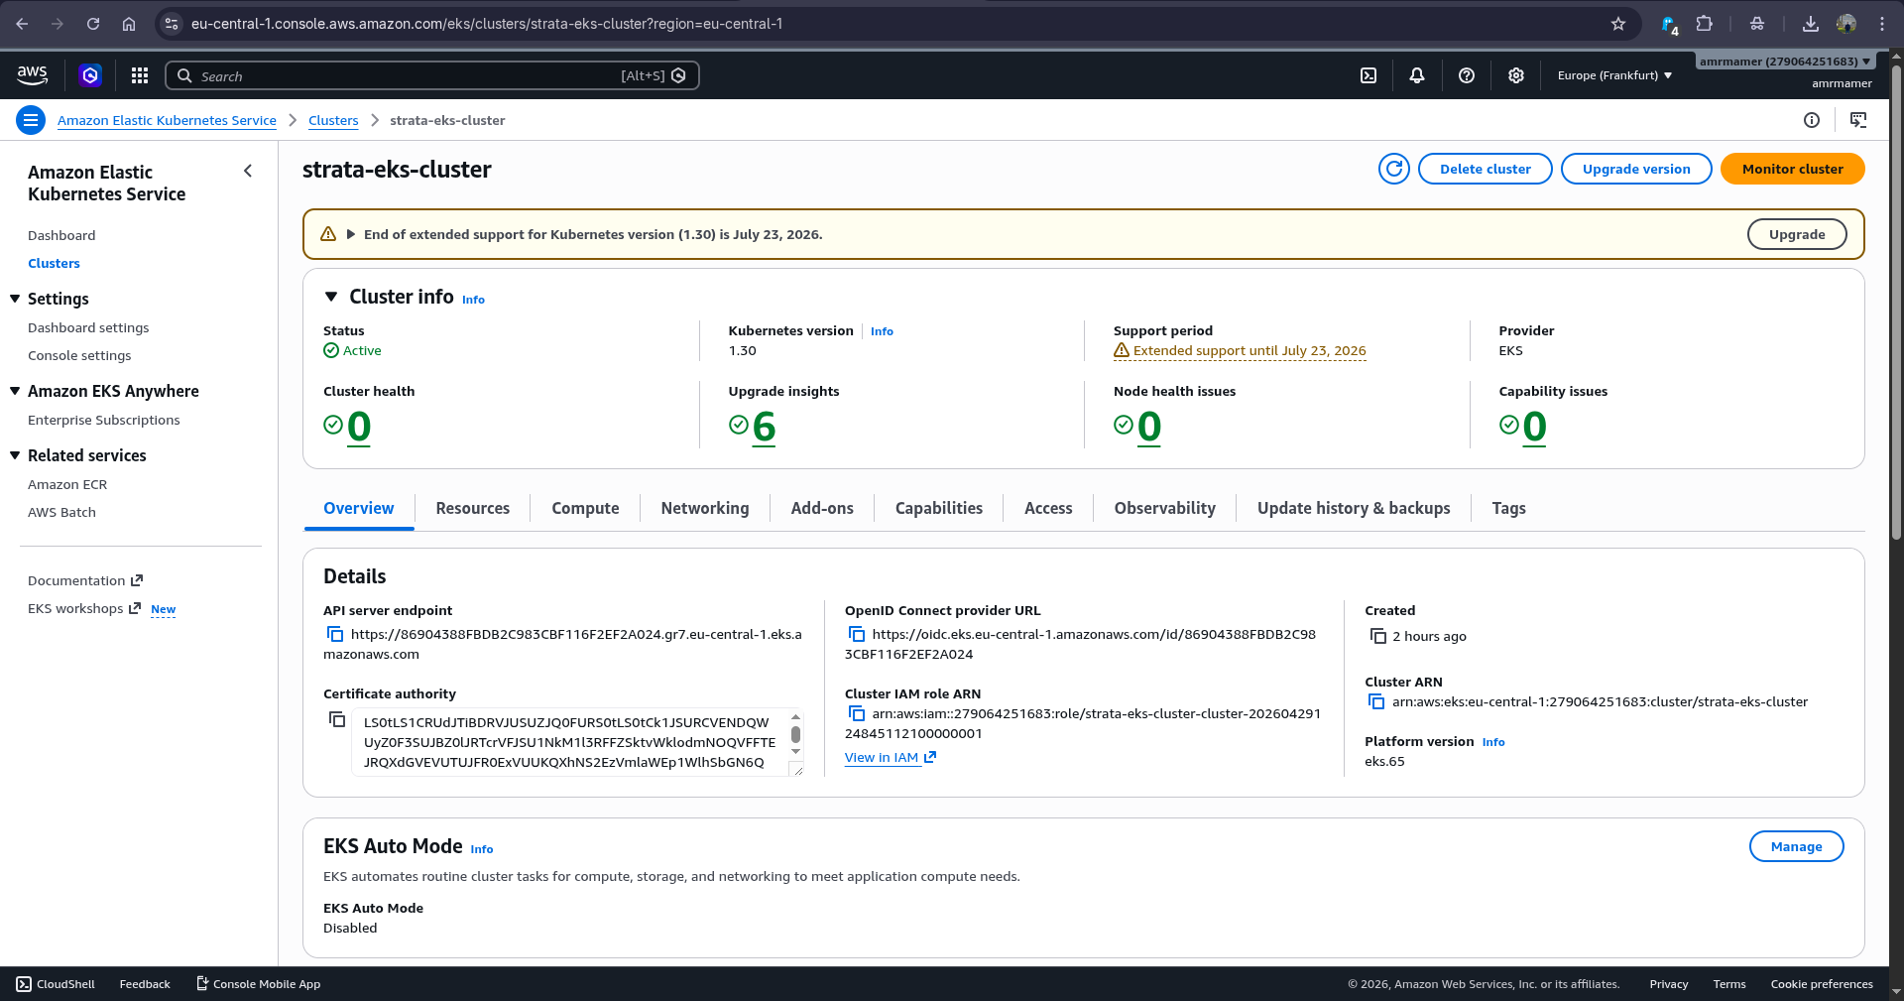Open the help question mark icon
The width and height of the screenshot is (1904, 1001).
[1467, 75]
